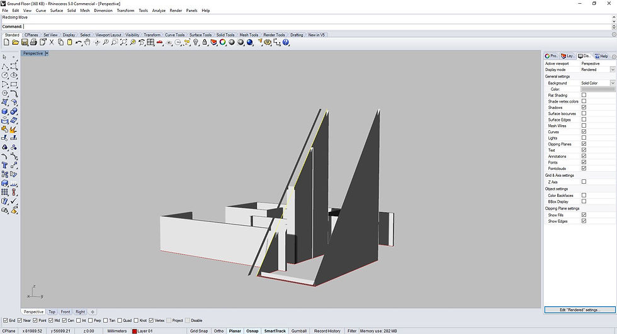617x334 pixels.
Task: Open the Analyze menu
Action: (x=159, y=11)
